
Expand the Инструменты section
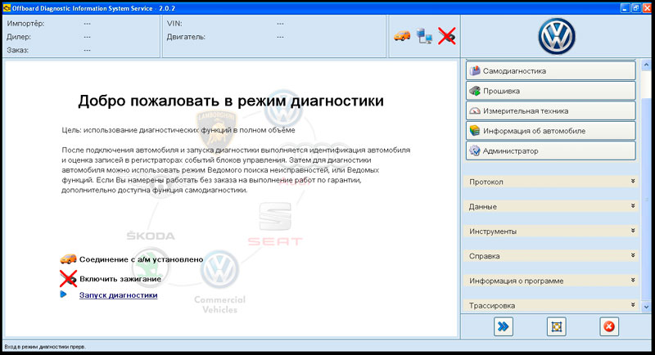[551, 231]
